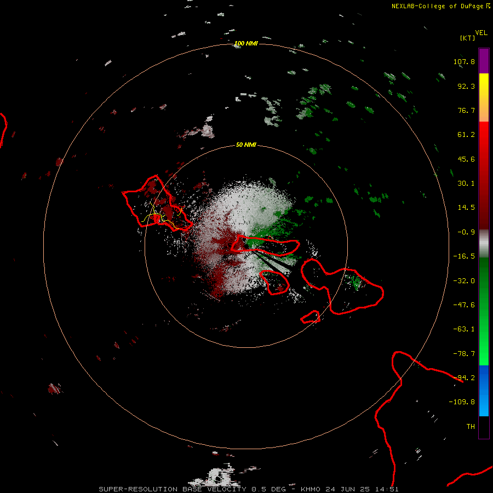493x493 pixels.
Task: Click the TH legend label
Action: tap(471, 427)
